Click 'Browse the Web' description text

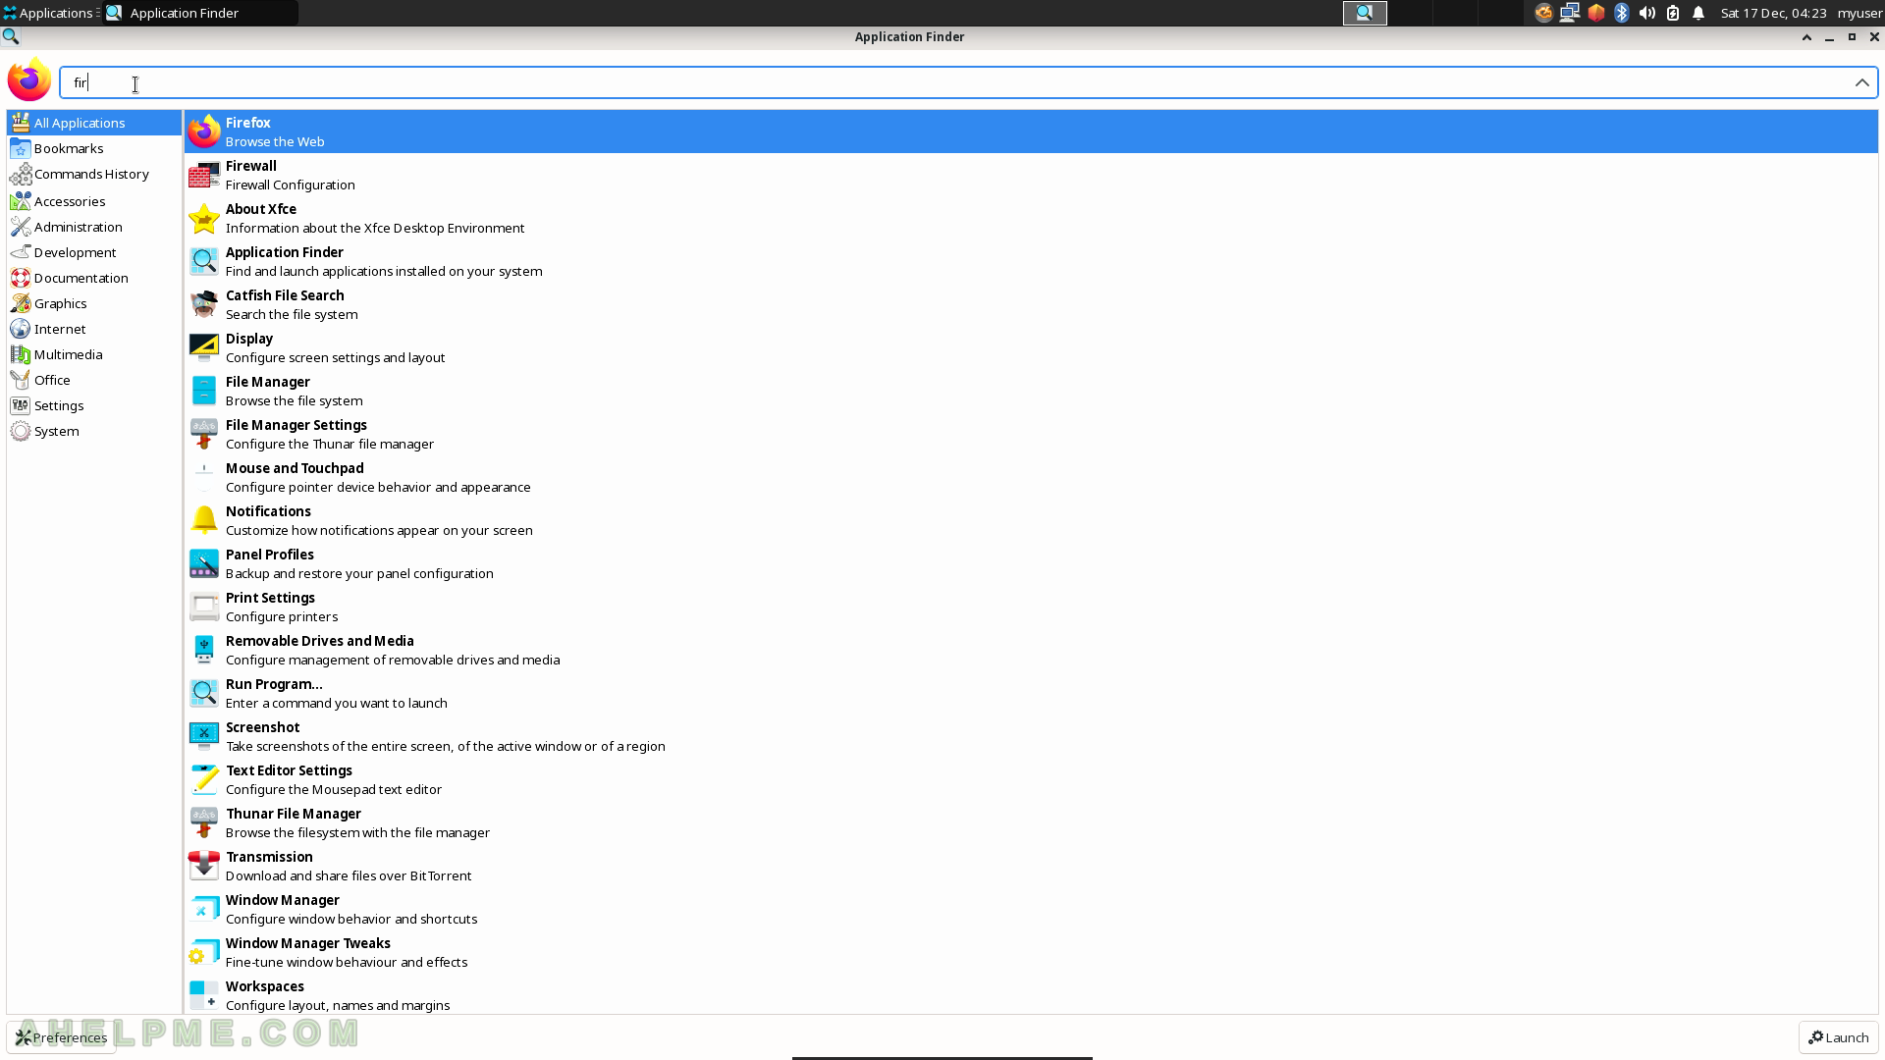coord(275,141)
